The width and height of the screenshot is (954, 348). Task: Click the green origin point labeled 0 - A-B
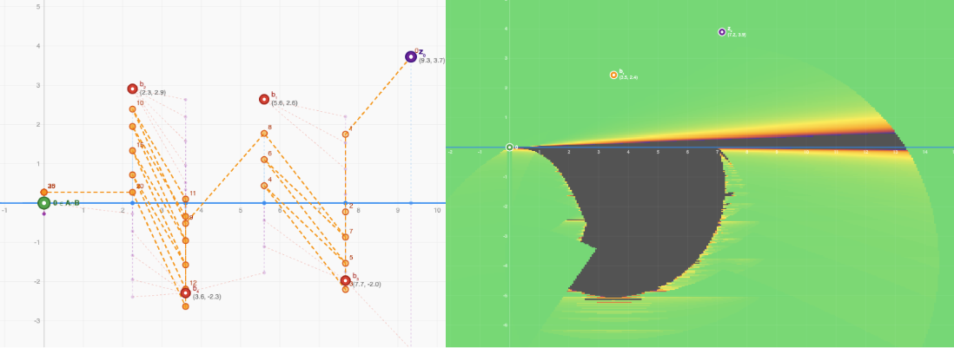(43, 203)
